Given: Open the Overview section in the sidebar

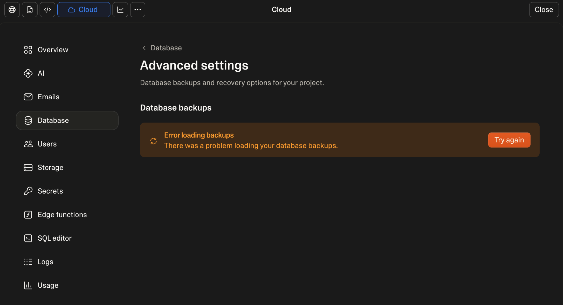Looking at the screenshot, I should [x=67, y=50].
